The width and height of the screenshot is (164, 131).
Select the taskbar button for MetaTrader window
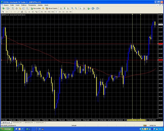coord(28,129)
